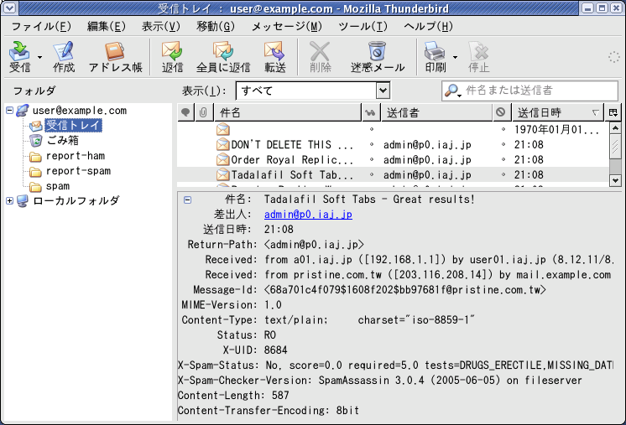This screenshot has height=425, width=626.
Task: Sort by the attachment paperclip column
Action: [203, 112]
